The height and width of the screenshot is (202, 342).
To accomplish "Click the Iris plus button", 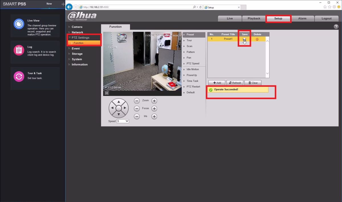I will pos(154,116).
